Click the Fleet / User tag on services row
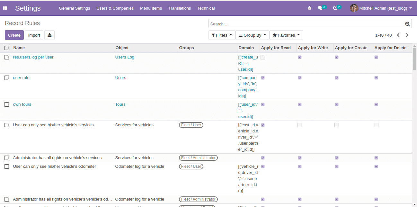417x207 pixels. coord(191,125)
